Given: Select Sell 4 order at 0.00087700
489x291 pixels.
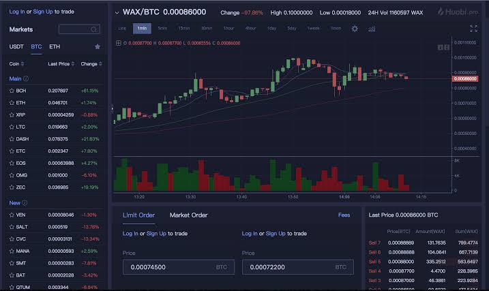Looking at the screenshot, I should pos(423,271).
